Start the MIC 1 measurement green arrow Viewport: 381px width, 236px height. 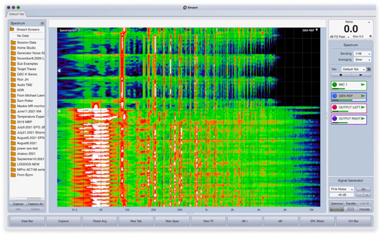pyautogui.click(x=363, y=85)
